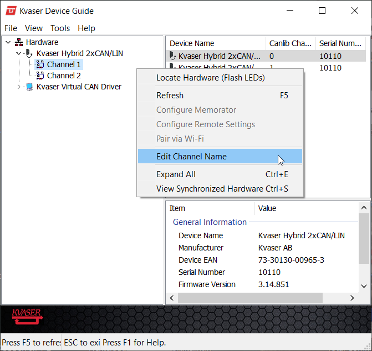Click the Kvaser logo in bottom banner

[x=27, y=317]
